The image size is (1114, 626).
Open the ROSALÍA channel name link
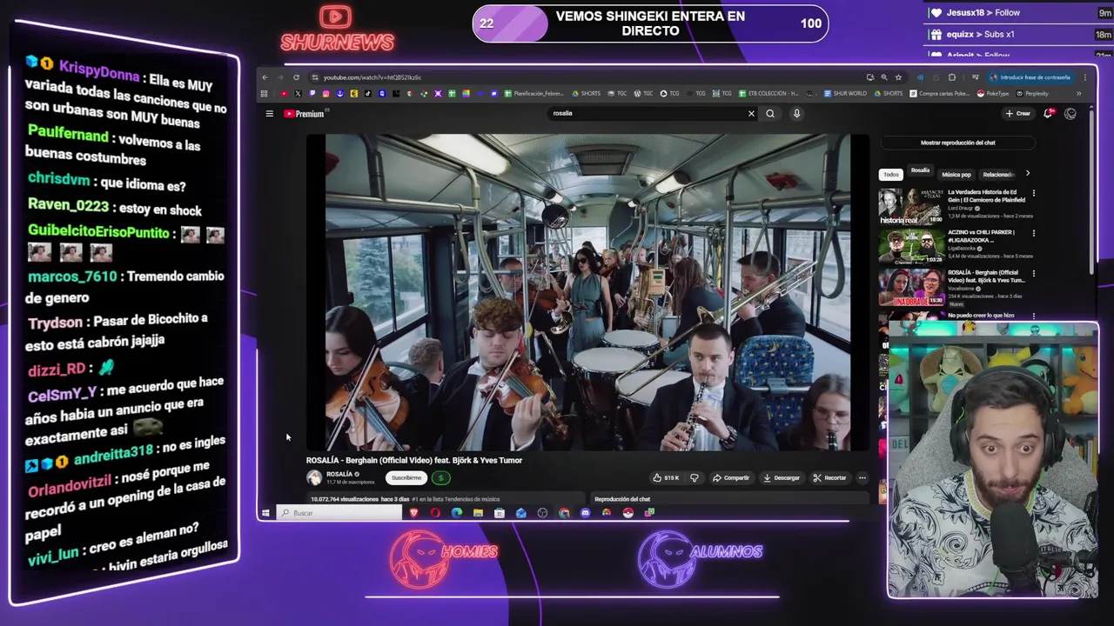pyautogui.click(x=339, y=474)
